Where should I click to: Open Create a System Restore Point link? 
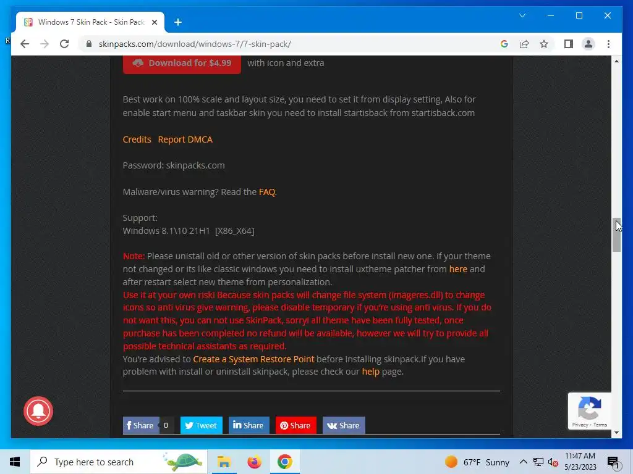(x=253, y=359)
